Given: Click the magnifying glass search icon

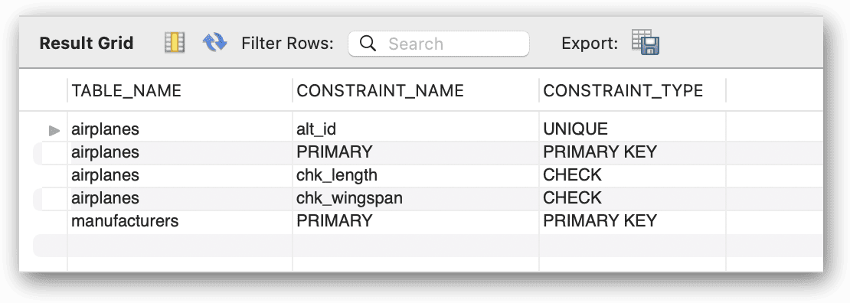Looking at the screenshot, I should (x=368, y=44).
